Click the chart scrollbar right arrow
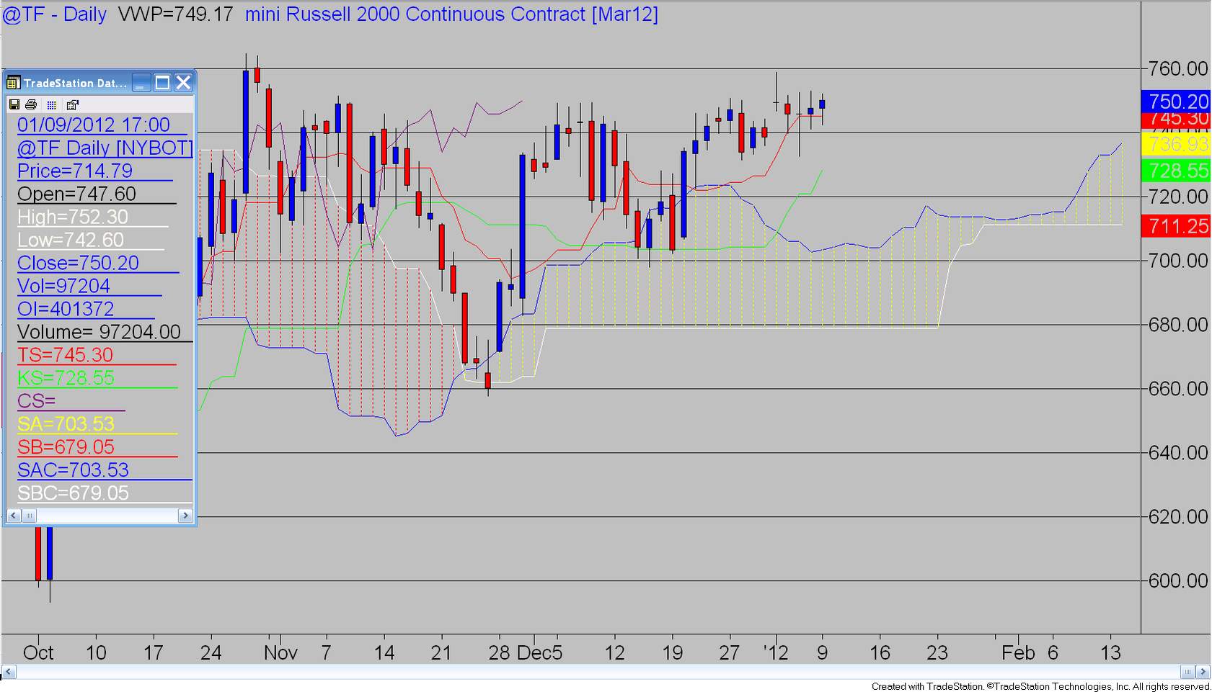The width and height of the screenshot is (1212, 692). (1203, 672)
